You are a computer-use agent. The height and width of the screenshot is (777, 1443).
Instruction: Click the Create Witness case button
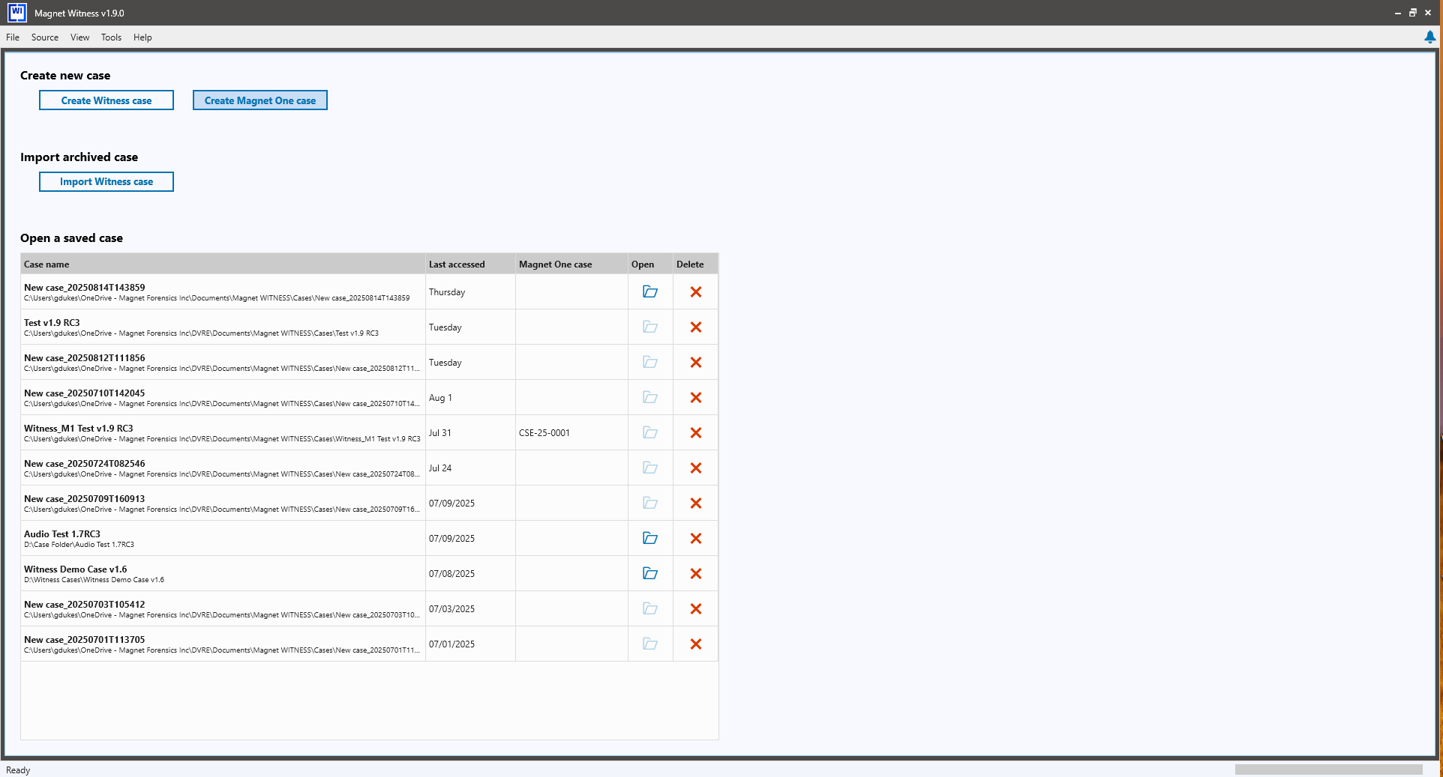106,100
